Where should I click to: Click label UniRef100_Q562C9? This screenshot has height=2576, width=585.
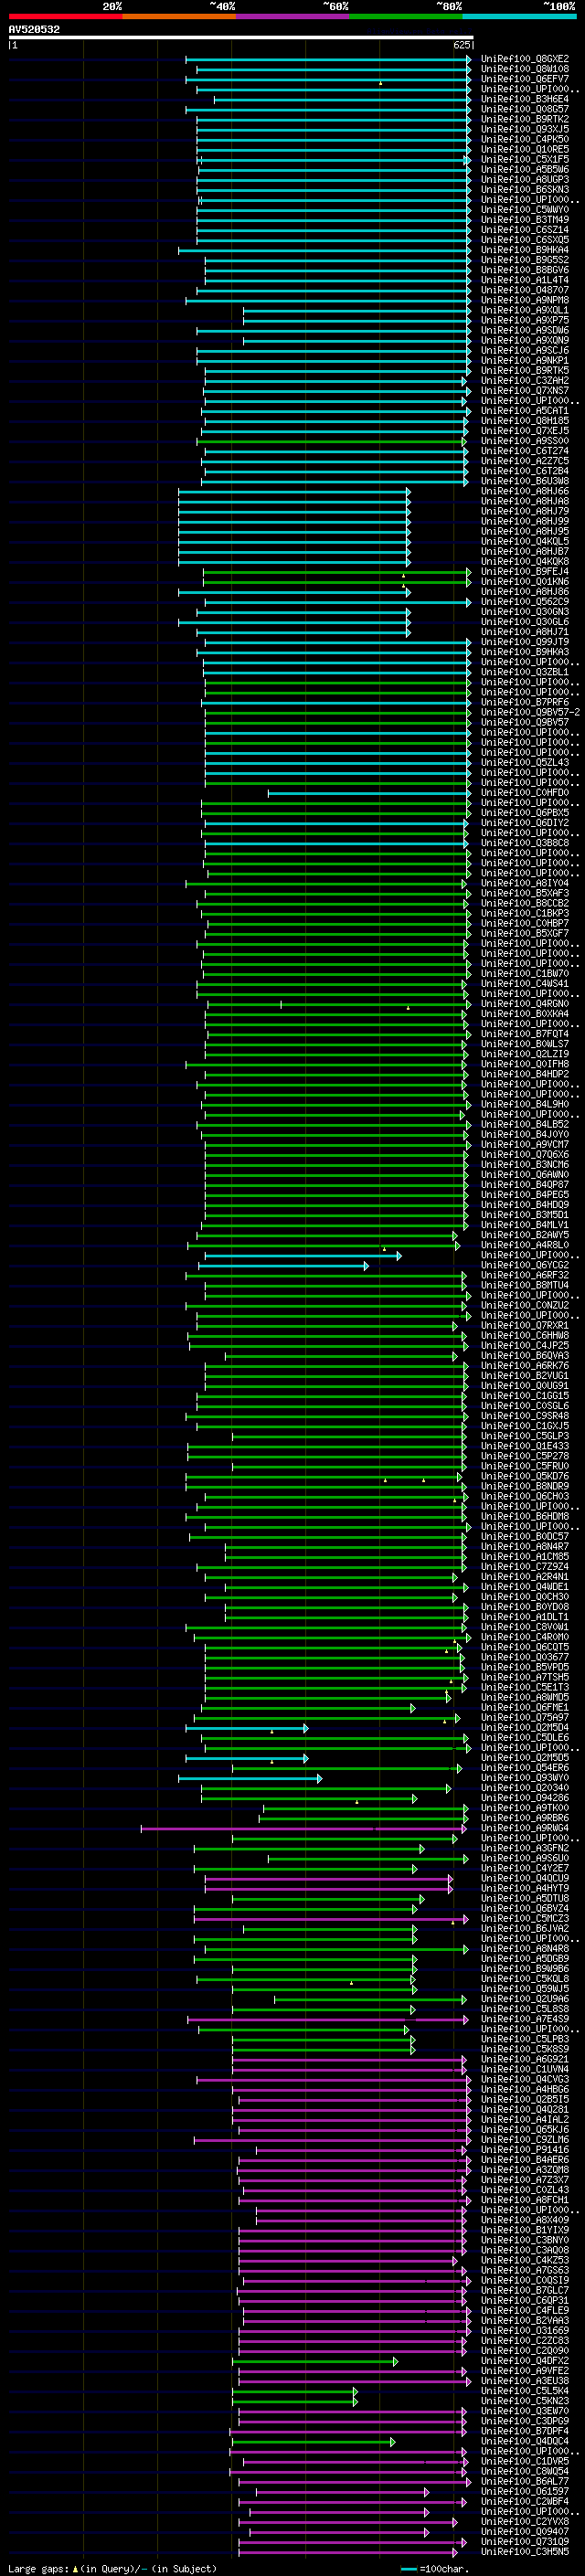click(525, 602)
